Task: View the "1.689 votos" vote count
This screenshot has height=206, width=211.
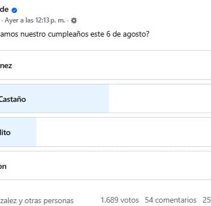Action: (x=120, y=200)
